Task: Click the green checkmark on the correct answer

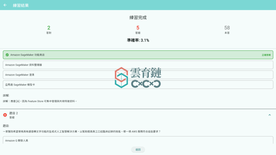Action: 7,55
